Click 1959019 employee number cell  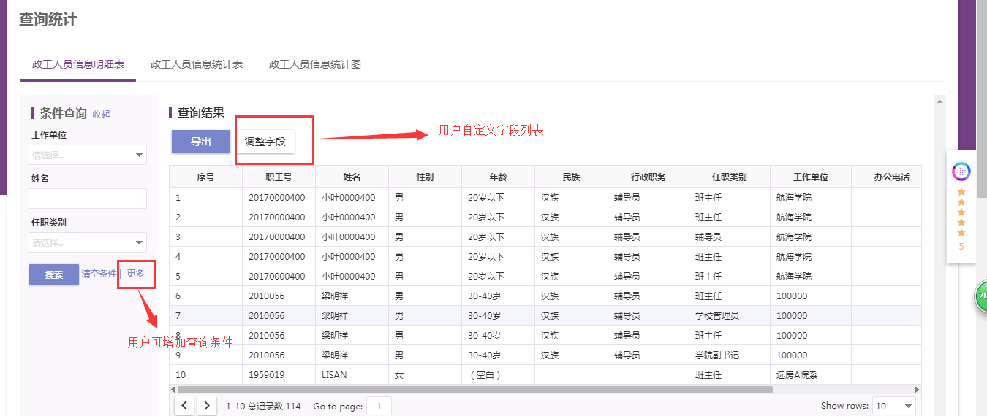tap(267, 374)
